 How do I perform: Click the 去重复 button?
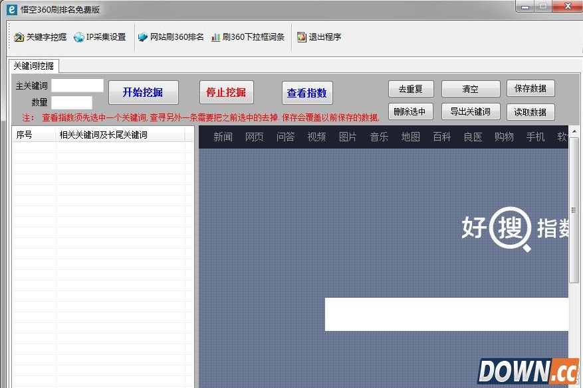pyautogui.click(x=411, y=89)
